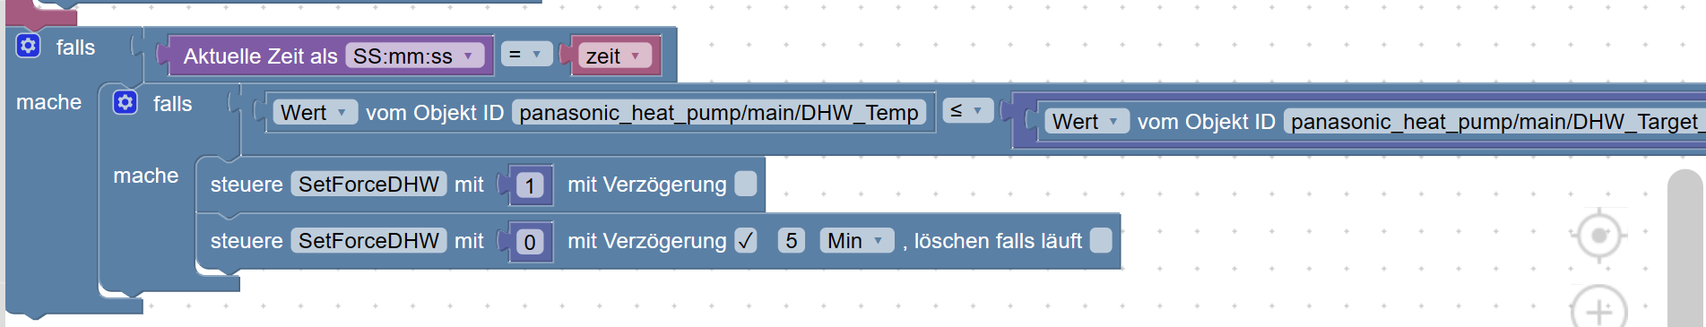Toggle 'löschen falls läuft' checkbox
This screenshot has width=1706, height=327.
coord(1102,240)
